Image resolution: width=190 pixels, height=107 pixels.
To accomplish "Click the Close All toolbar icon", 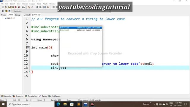I will coord(19,7).
